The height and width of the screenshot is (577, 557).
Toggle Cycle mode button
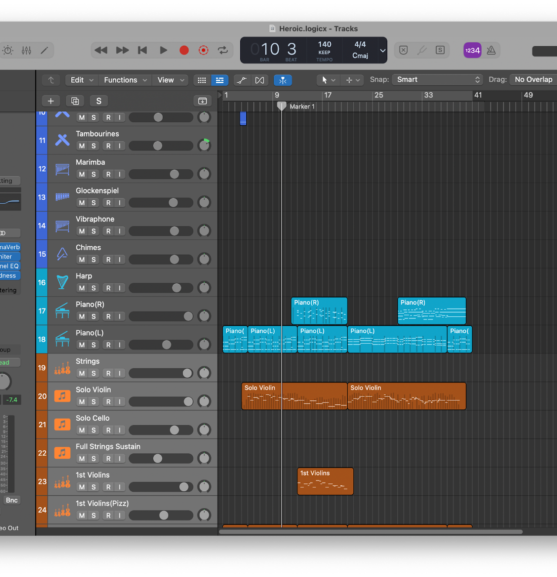(223, 50)
